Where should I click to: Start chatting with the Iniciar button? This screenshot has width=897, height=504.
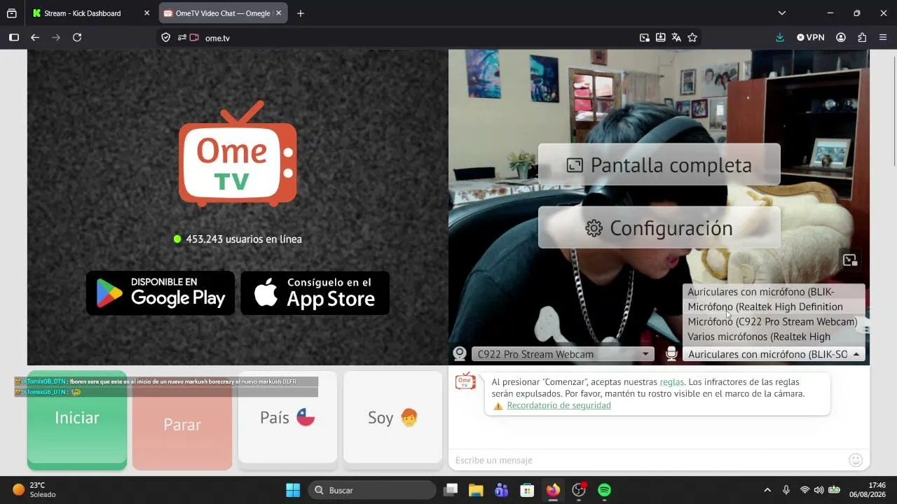[x=77, y=420]
